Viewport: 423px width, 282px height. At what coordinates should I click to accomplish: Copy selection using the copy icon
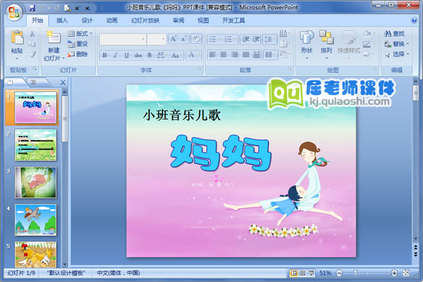32,44
